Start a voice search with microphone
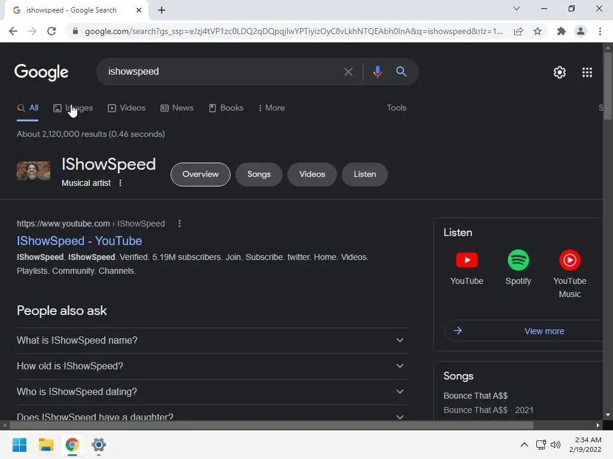 pos(377,72)
